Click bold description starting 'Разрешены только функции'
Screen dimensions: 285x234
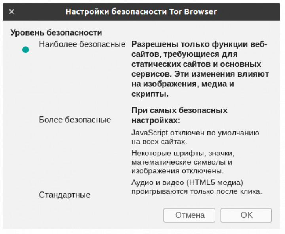click(199, 44)
